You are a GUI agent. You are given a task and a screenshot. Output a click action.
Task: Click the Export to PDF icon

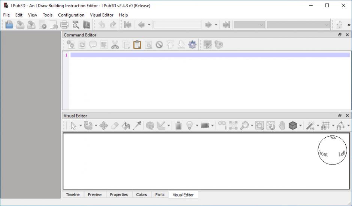click(x=87, y=24)
